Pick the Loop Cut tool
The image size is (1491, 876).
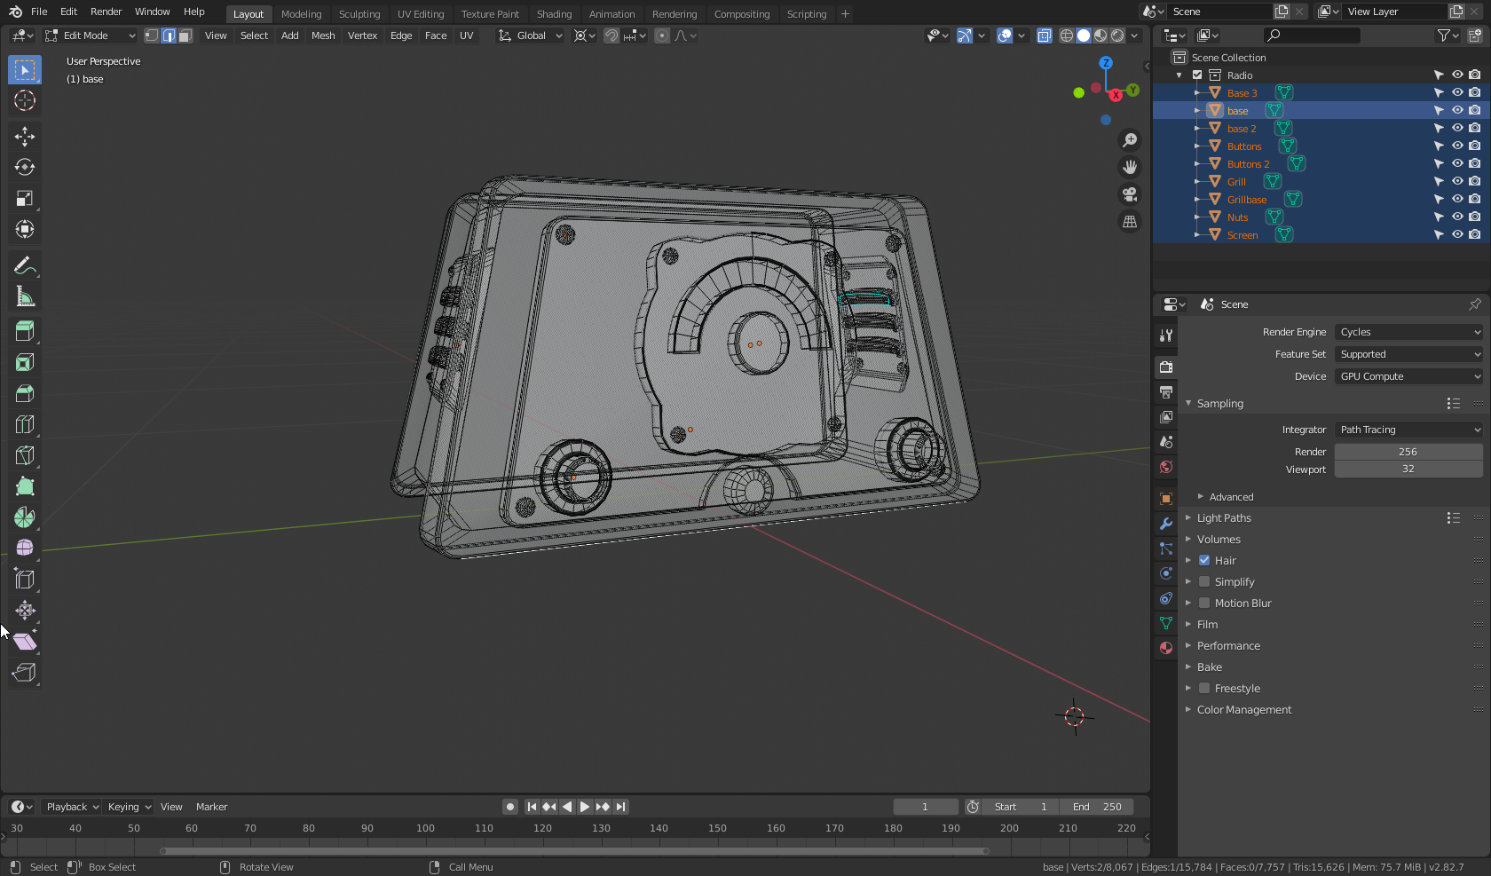coord(25,424)
